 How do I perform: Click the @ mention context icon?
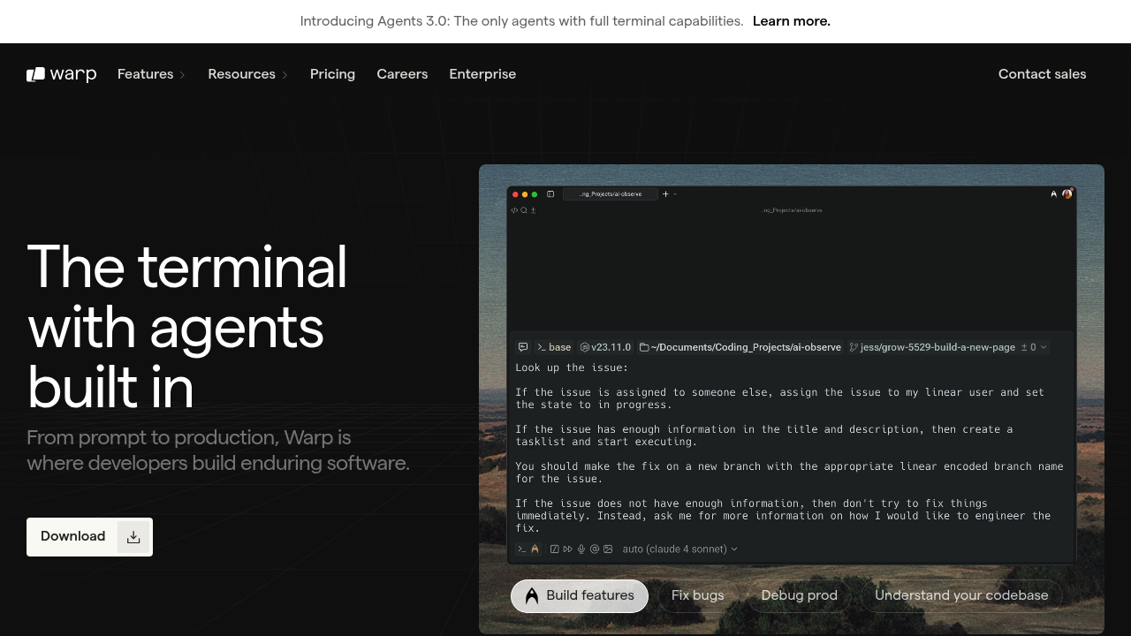click(x=595, y=549)
